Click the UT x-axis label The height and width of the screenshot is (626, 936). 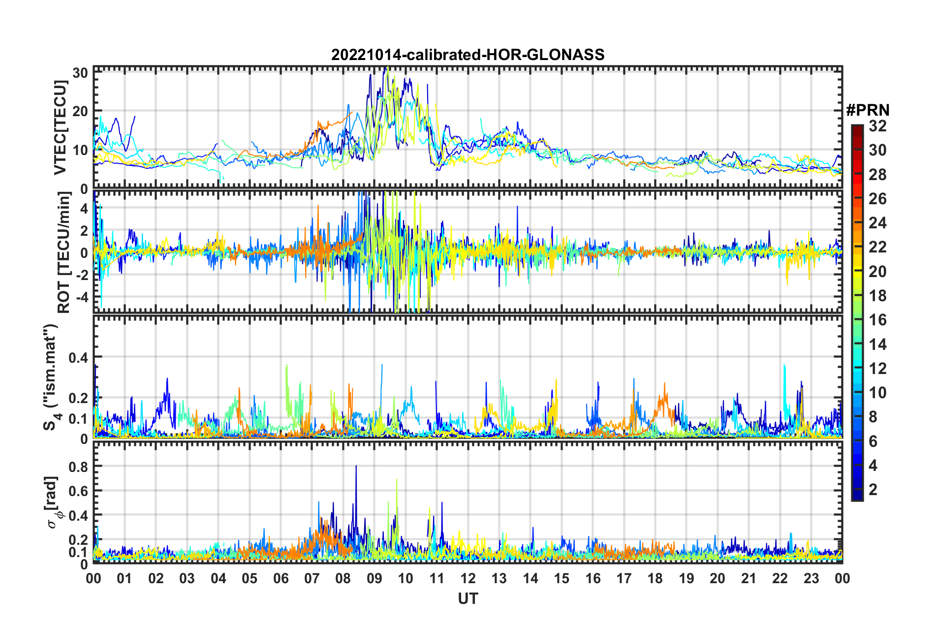[468, 598]
